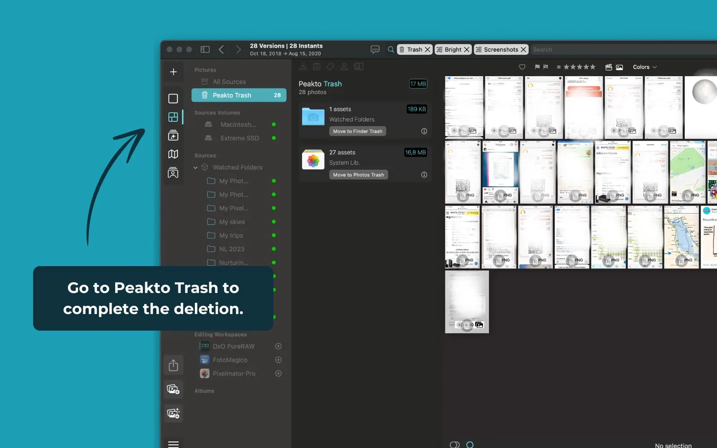Click the 16,8 MB size badge
This screenshot has height=448, width=717.
point(415,153)
